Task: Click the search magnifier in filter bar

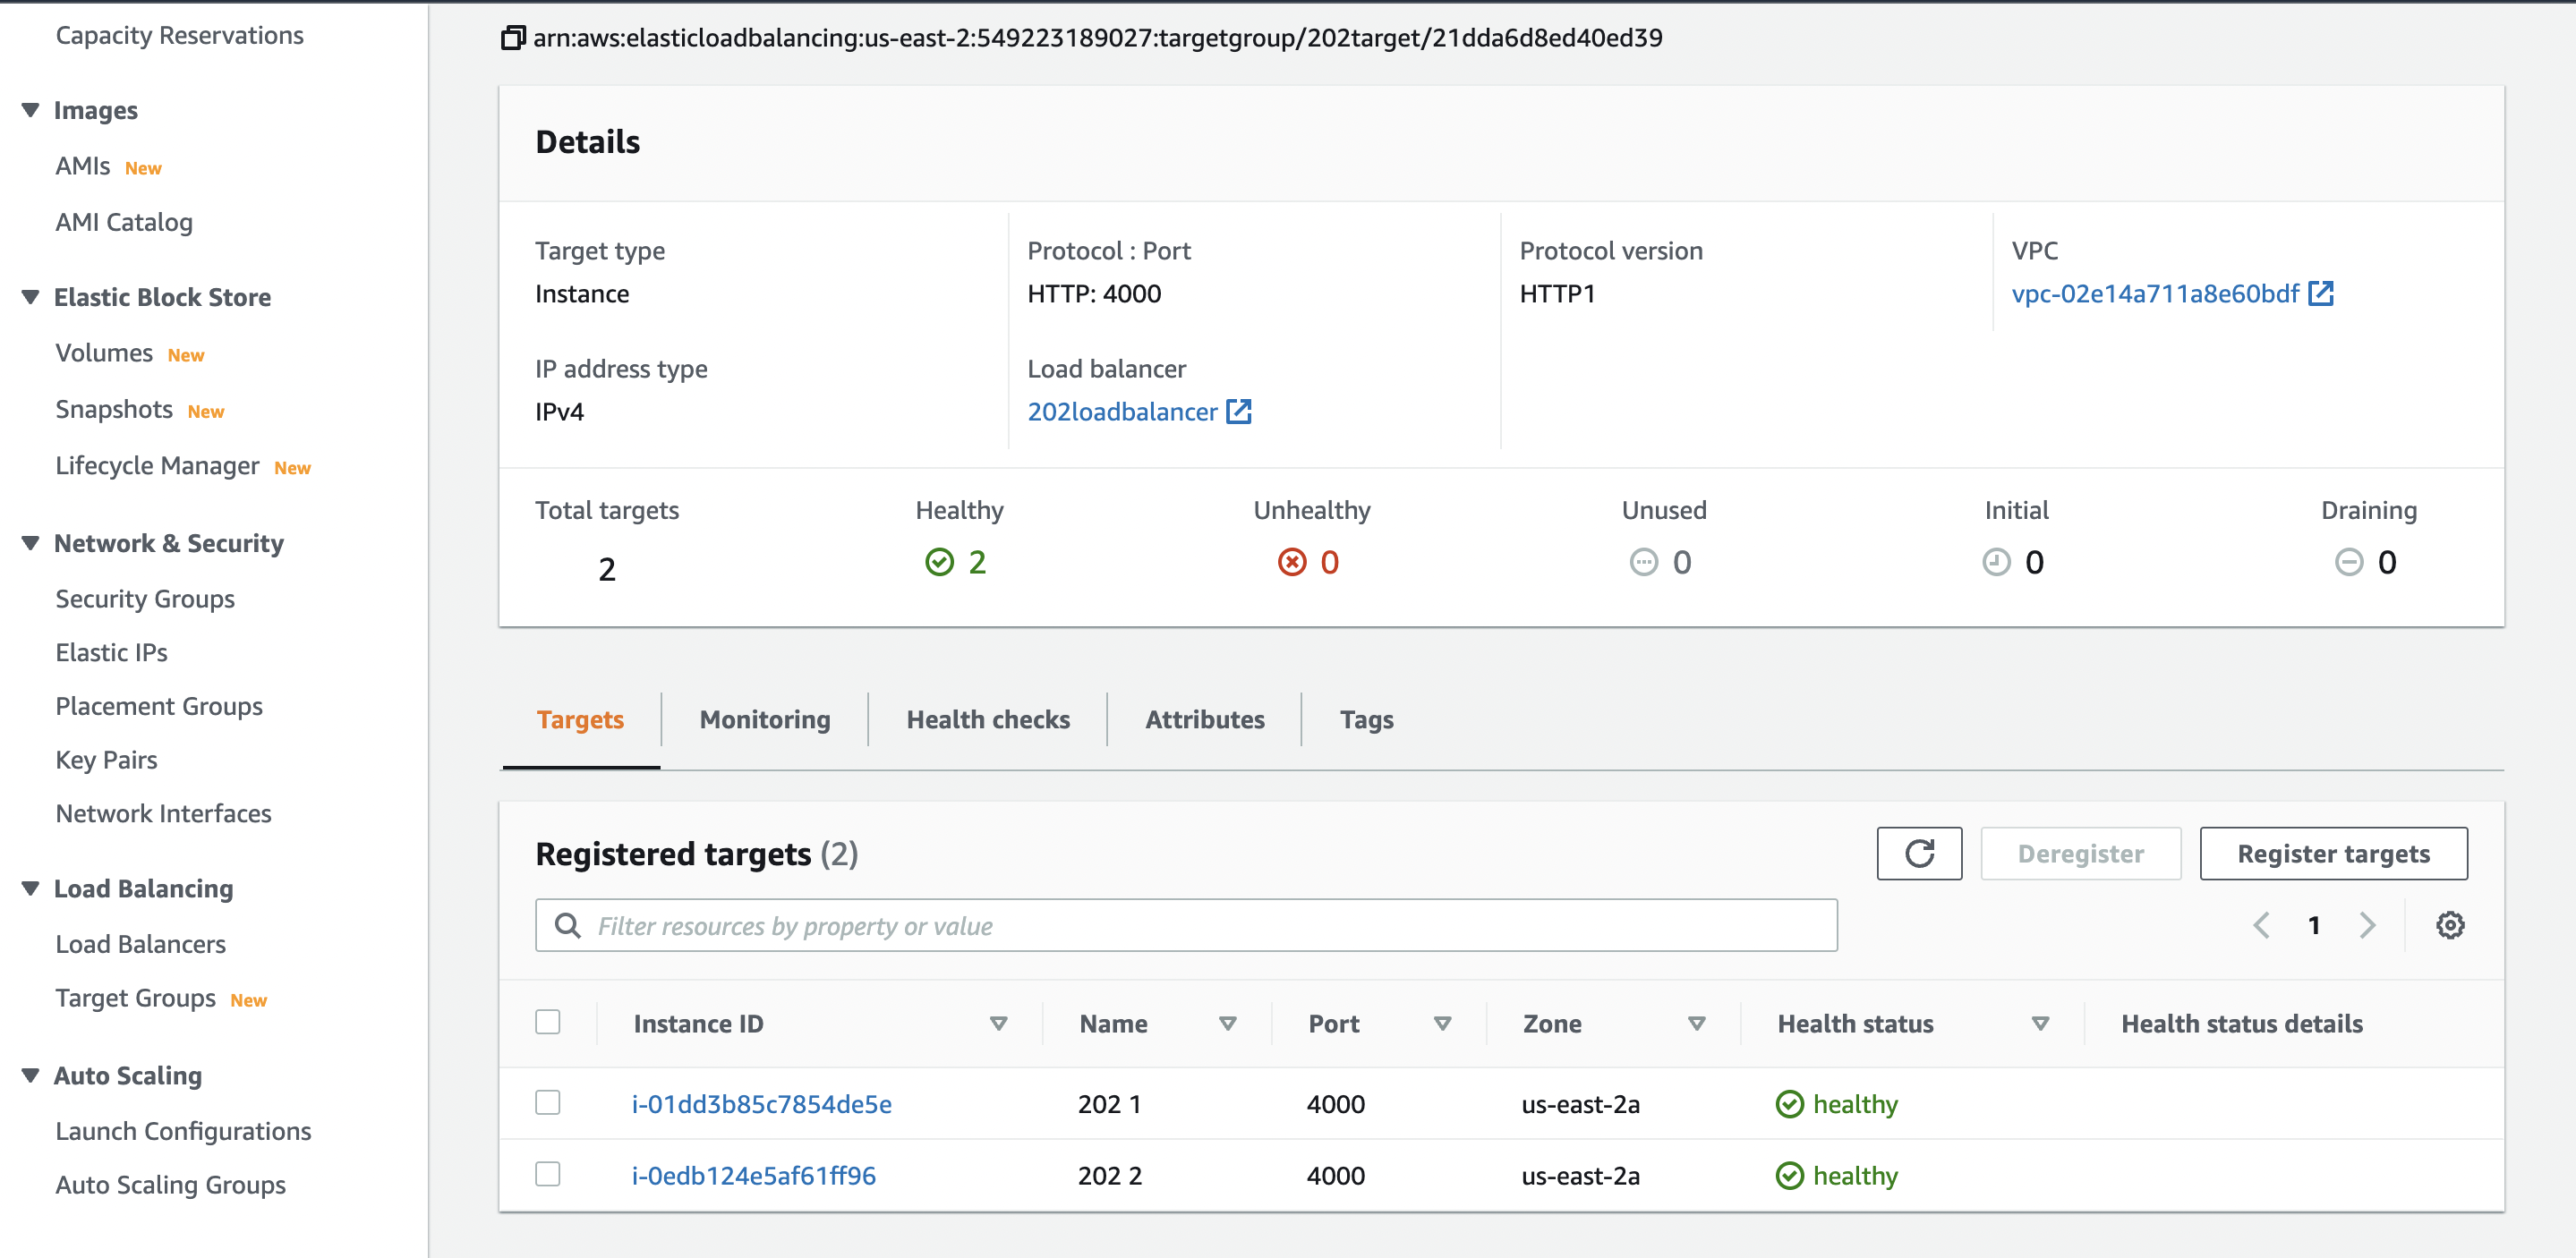Action: click(x=568, y=925)
